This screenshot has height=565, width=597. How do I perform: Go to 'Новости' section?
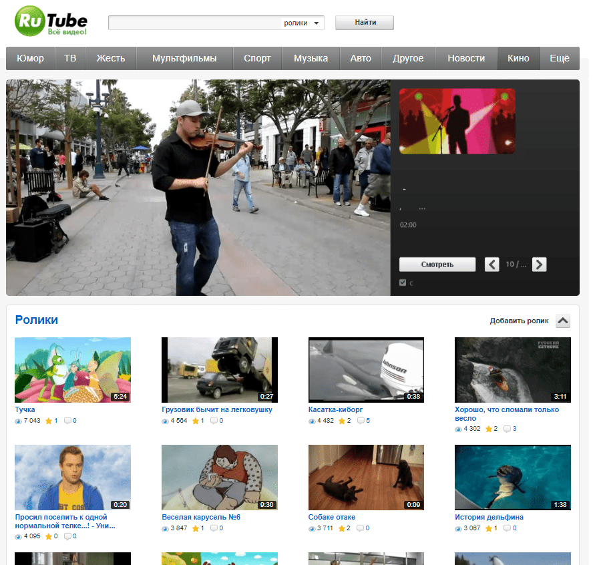click(x=466, y=58)
